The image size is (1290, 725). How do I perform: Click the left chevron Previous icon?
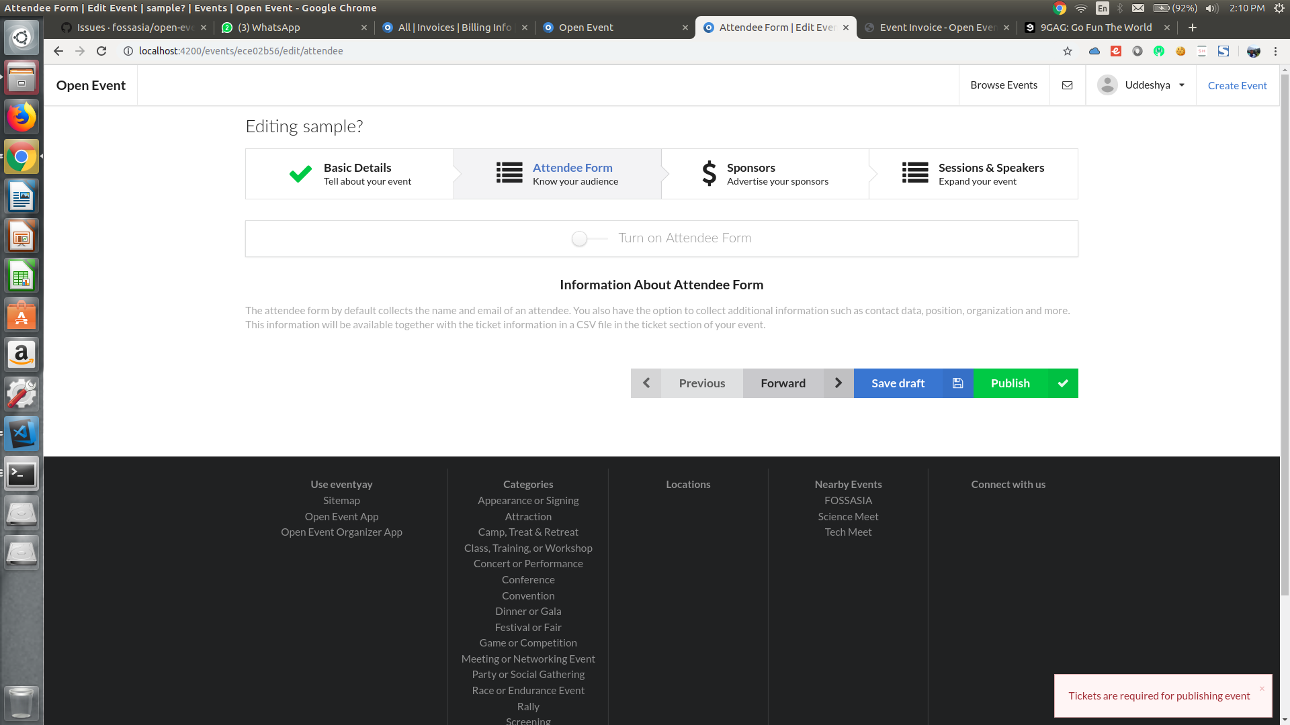click(x=646, y=383)
